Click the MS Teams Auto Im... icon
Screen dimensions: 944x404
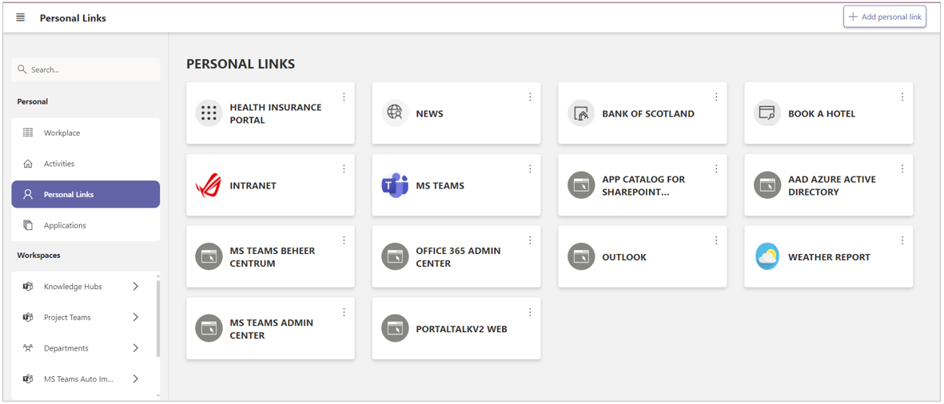pyautogui.click(x=28, y=378)
